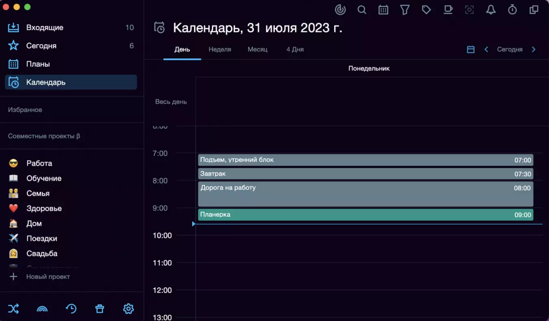Select the Планерка event
The width and height of the screenshot is (549, 321).
point(365,215)
